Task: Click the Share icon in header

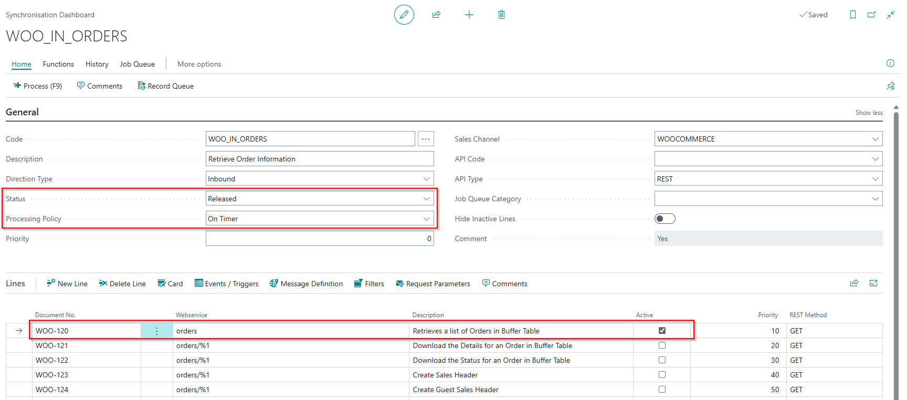Action: tap(436, 15)
